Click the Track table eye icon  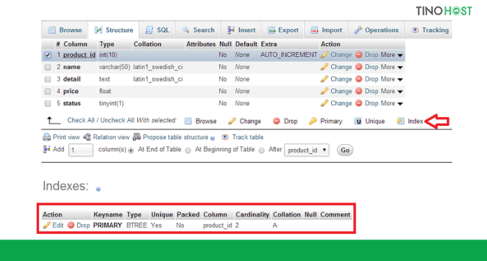[225, 137]
